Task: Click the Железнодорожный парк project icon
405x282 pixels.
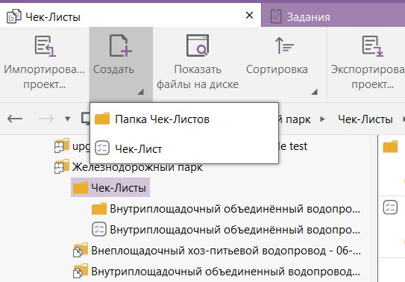Action: [62, 166]
